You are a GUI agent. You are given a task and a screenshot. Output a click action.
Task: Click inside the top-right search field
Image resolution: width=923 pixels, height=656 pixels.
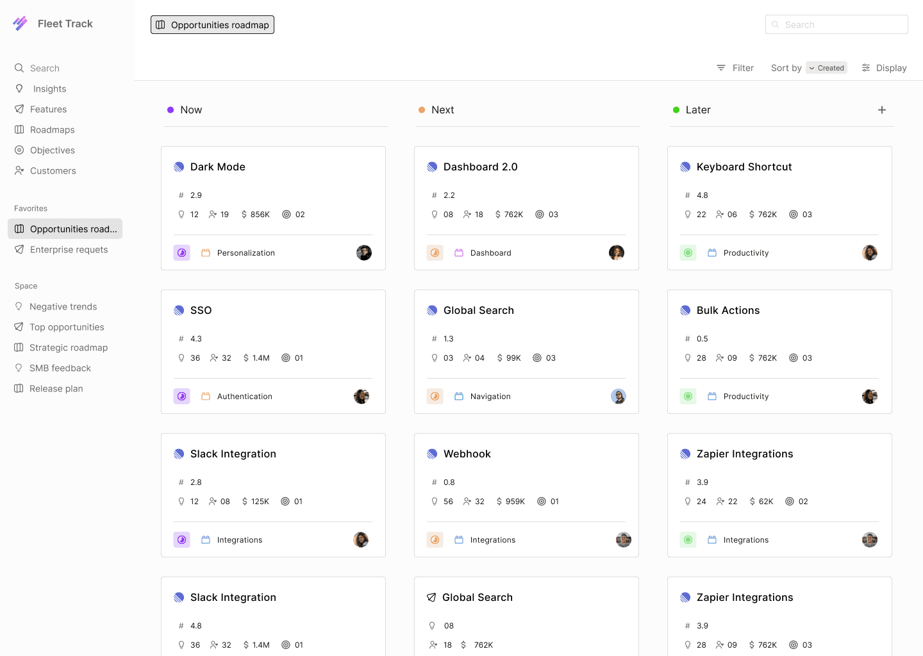click(x=836, y=24)
